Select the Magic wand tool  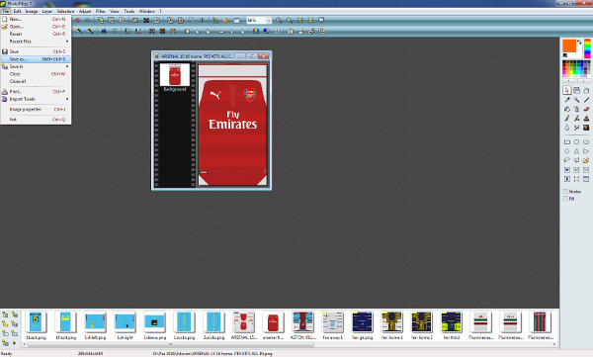[x=576, y=100]
